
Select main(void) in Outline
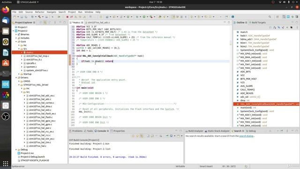click(246, 108)
